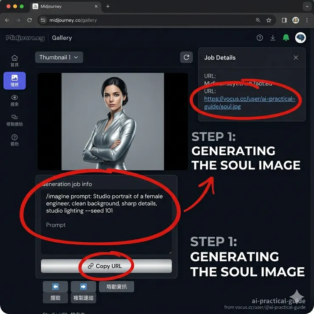The height and width of the screenshot is (314, 314).
Task: Click into the /imagine prompt text box
Action: (107, 221)
